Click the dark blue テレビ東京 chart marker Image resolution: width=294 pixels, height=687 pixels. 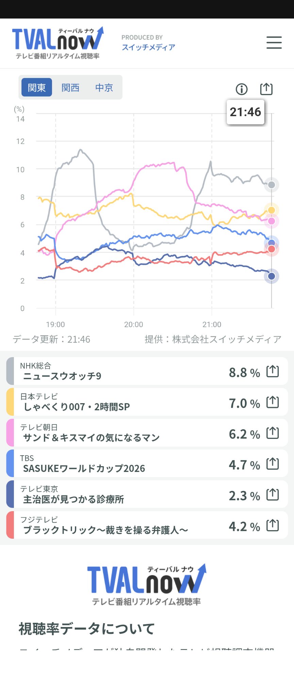point(272,276)
